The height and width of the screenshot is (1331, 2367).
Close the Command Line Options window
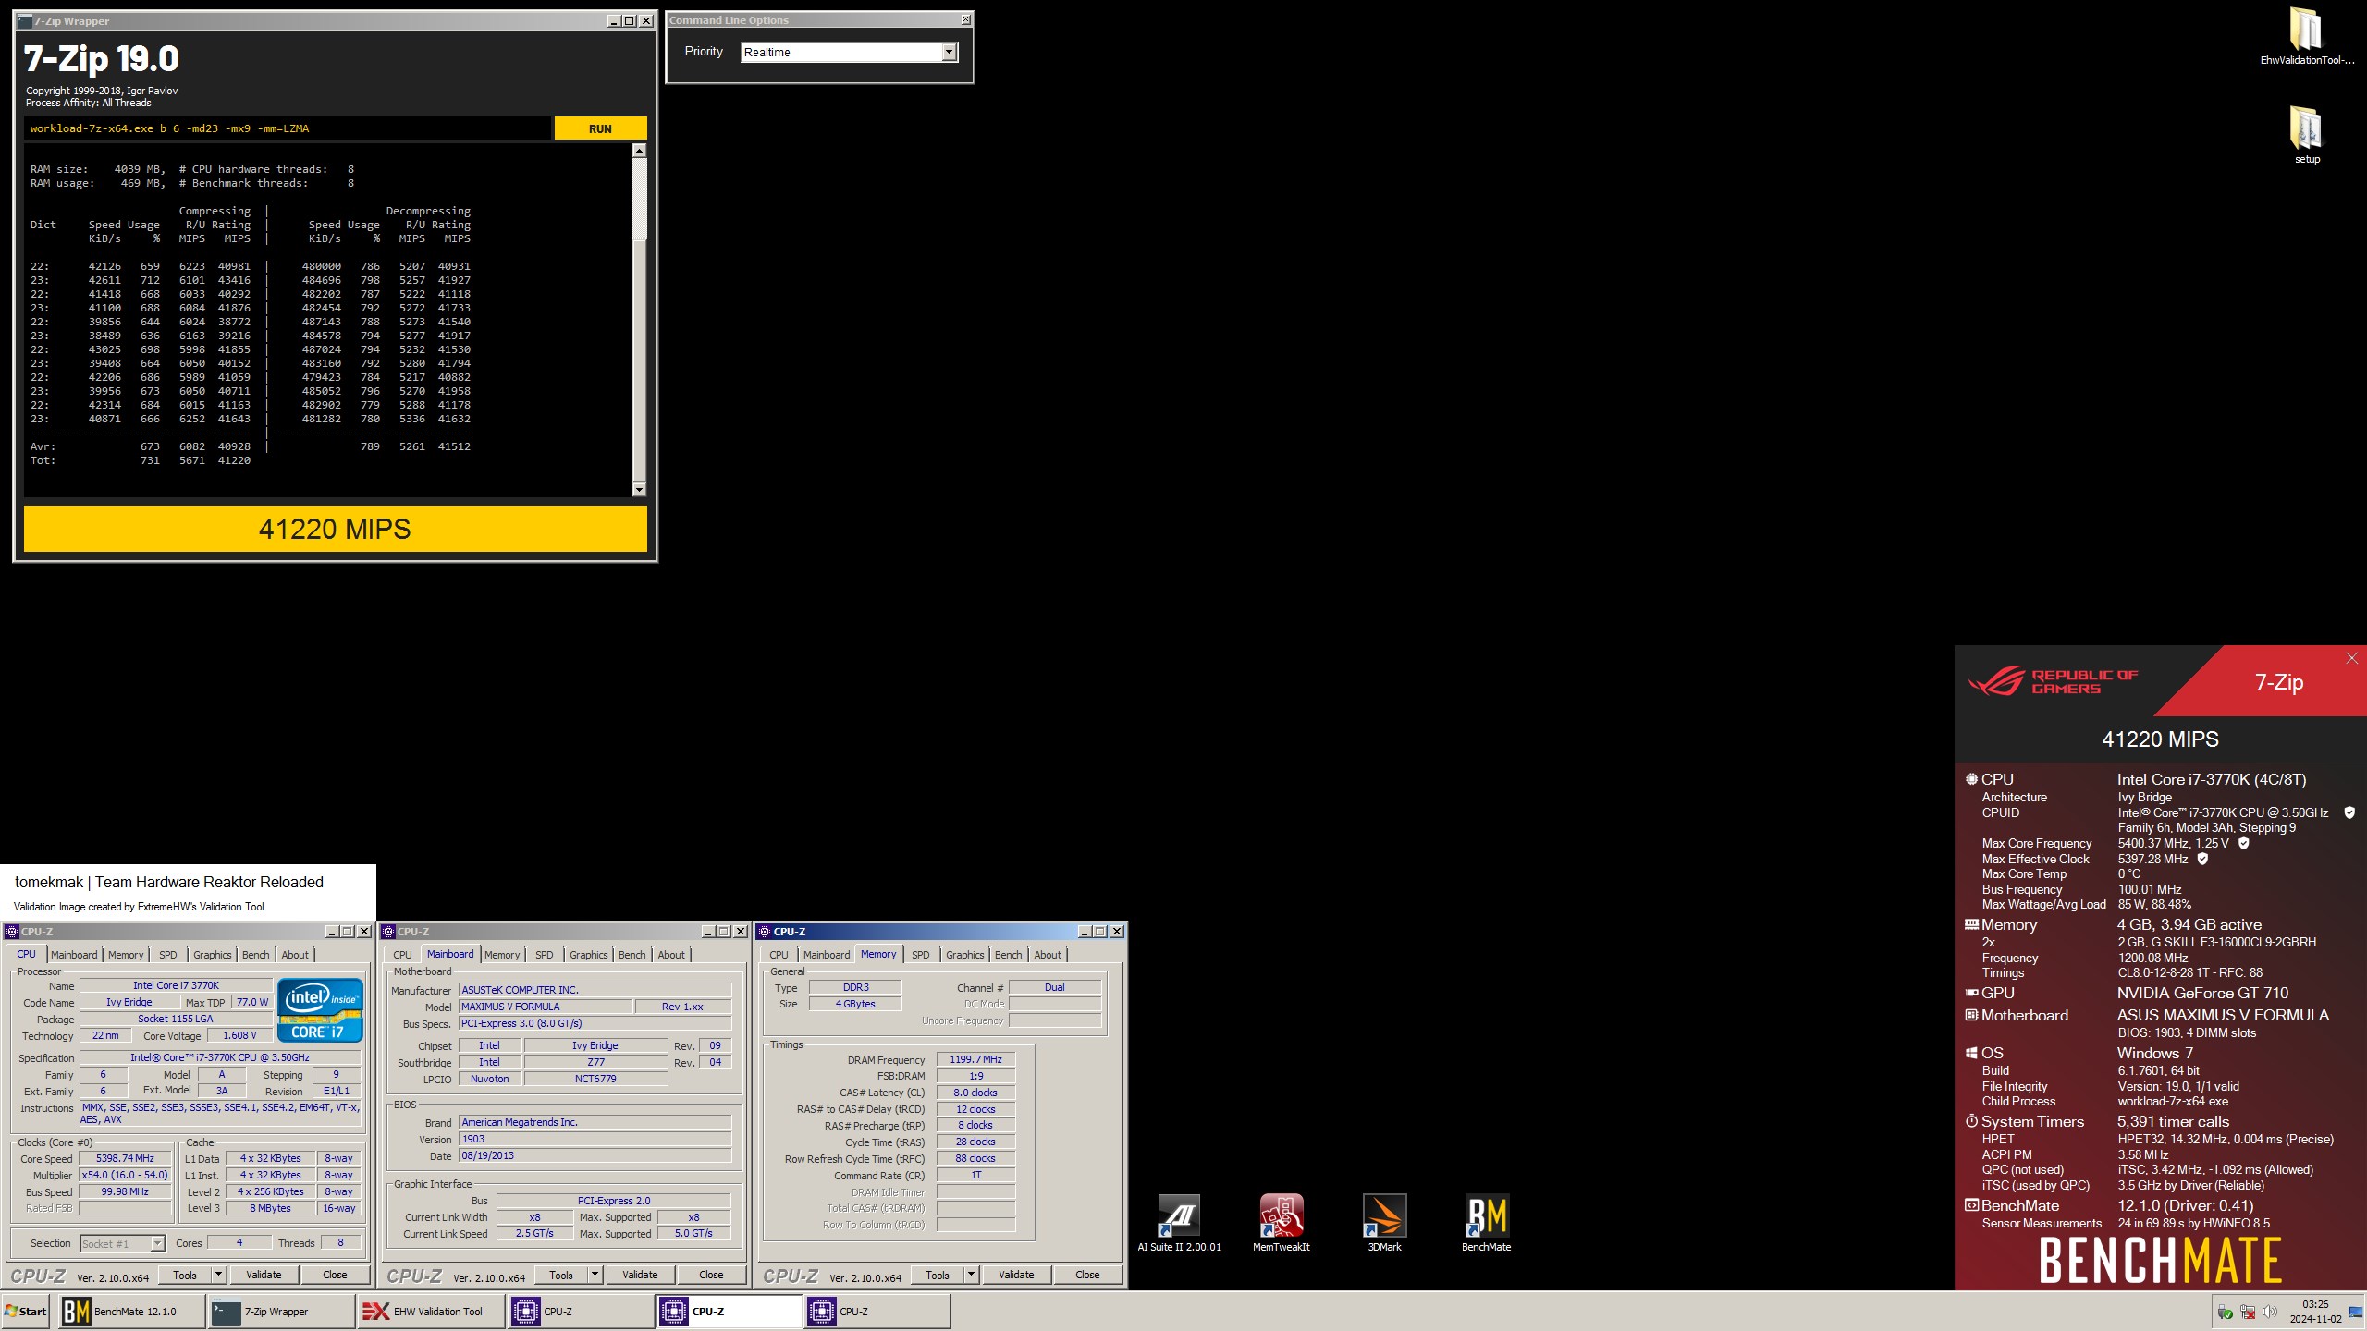[965, 19]
